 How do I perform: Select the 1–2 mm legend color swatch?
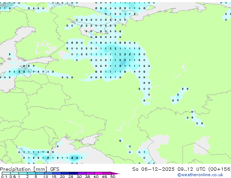point(23,173)
